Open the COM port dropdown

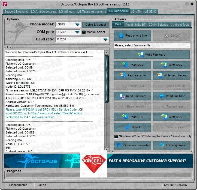tap(77, 32)
